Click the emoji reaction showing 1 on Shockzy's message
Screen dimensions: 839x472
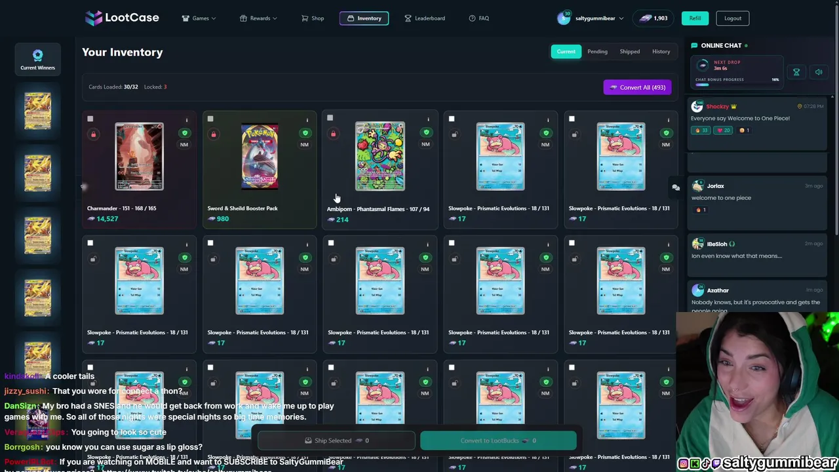(744, 130)
